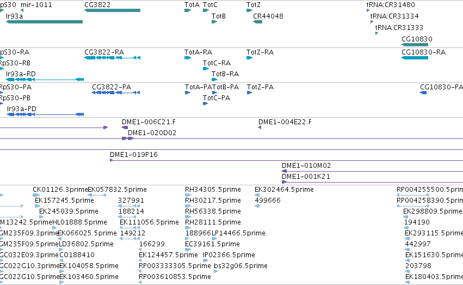Select the CG10830-PA label
The width and height of the screenshot is (463, 285).
tap(441, 87)
